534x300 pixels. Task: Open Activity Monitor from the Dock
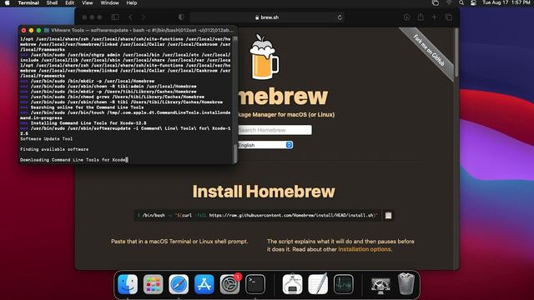[x=343, y=284]
